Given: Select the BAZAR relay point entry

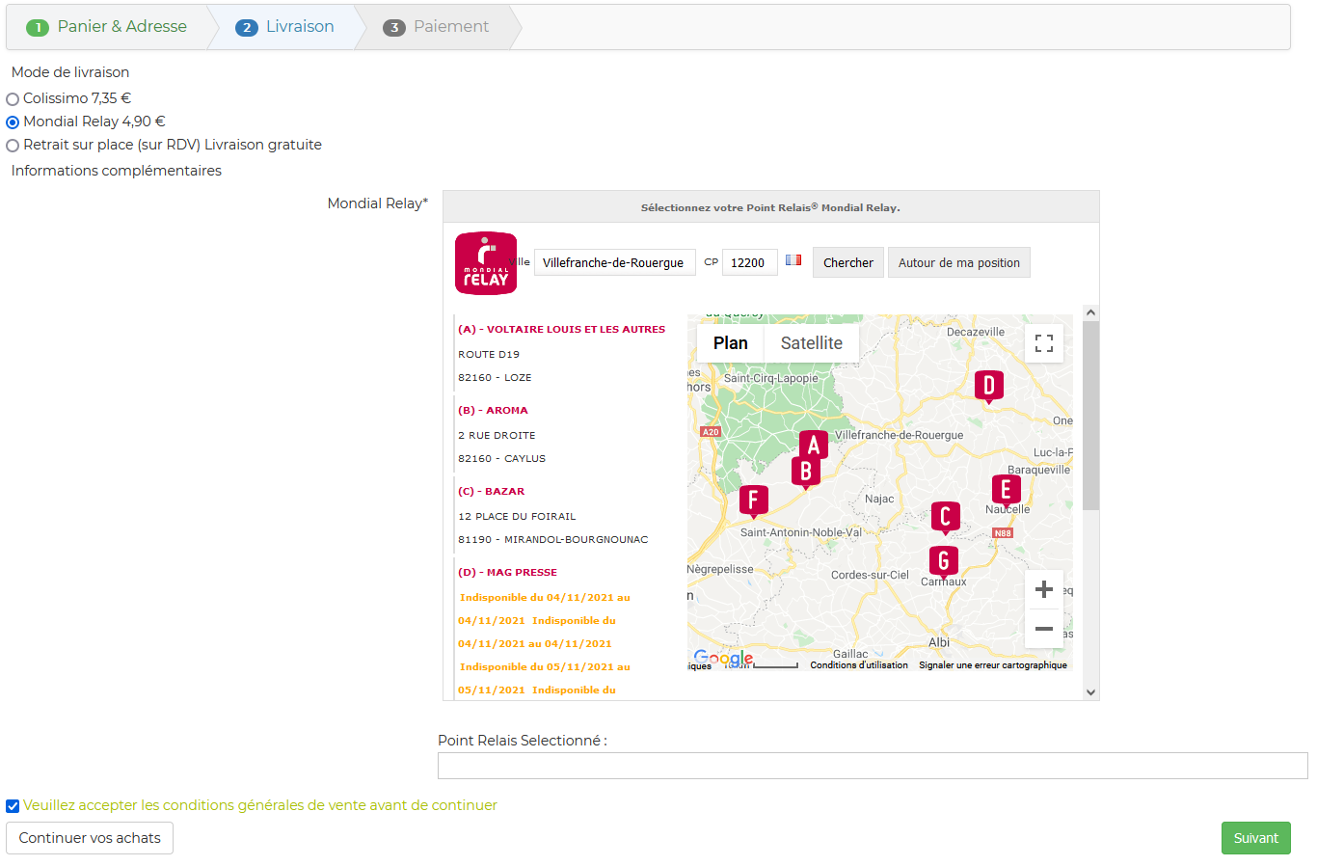Looking at the screenshot, I should click(x=504, y=492).
